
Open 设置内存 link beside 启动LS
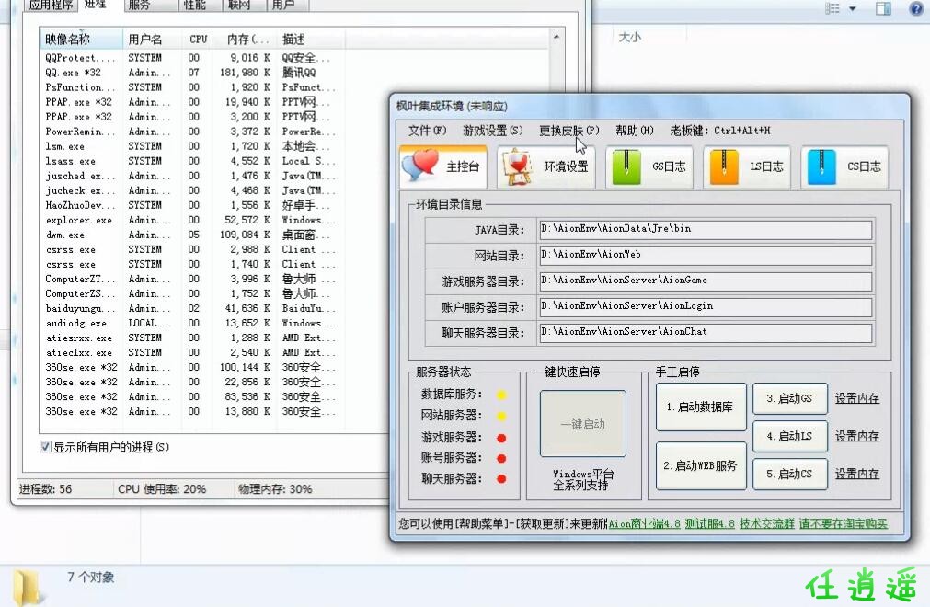point(857,436)
